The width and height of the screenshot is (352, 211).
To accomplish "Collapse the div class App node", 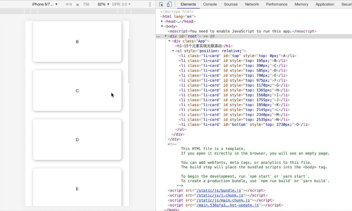I will (170, 41).
